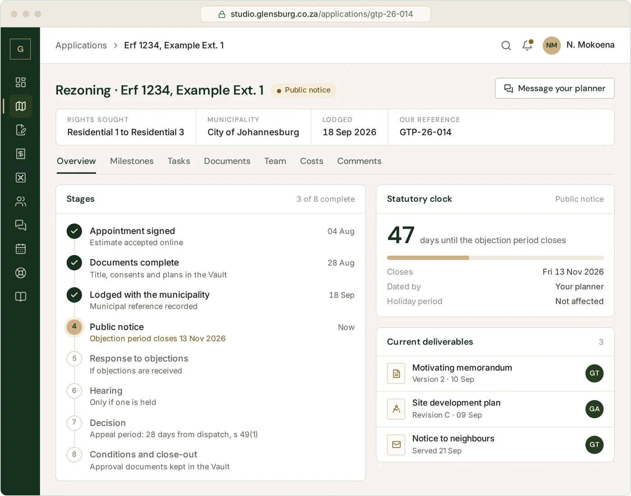Open the Team tab
The height and width of the screenshot is (496, 631).
(x=275, y=161)
